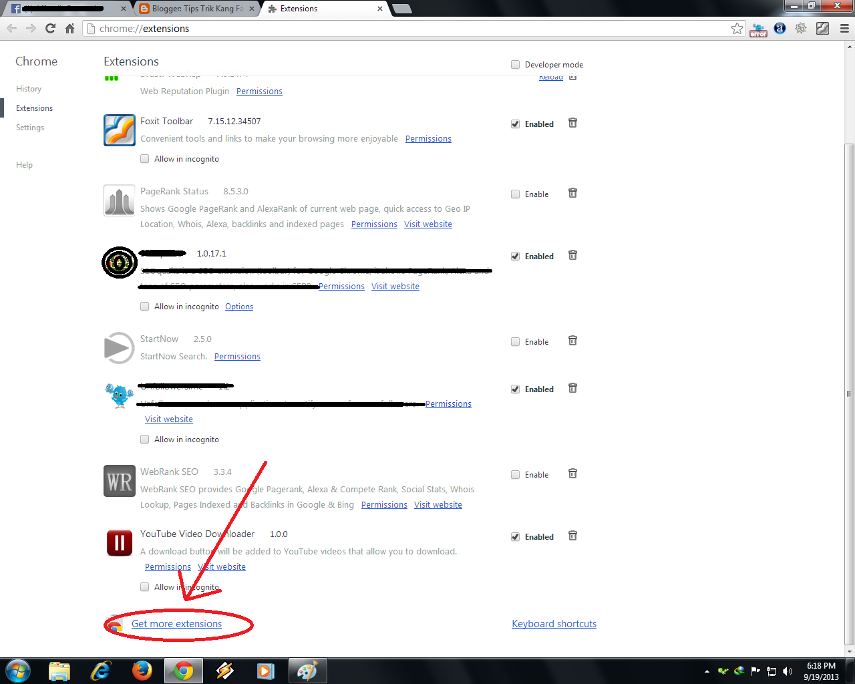The image size is (855, 684).
Task: Visit website link for WebRank SEO
Action: (438, 505)
